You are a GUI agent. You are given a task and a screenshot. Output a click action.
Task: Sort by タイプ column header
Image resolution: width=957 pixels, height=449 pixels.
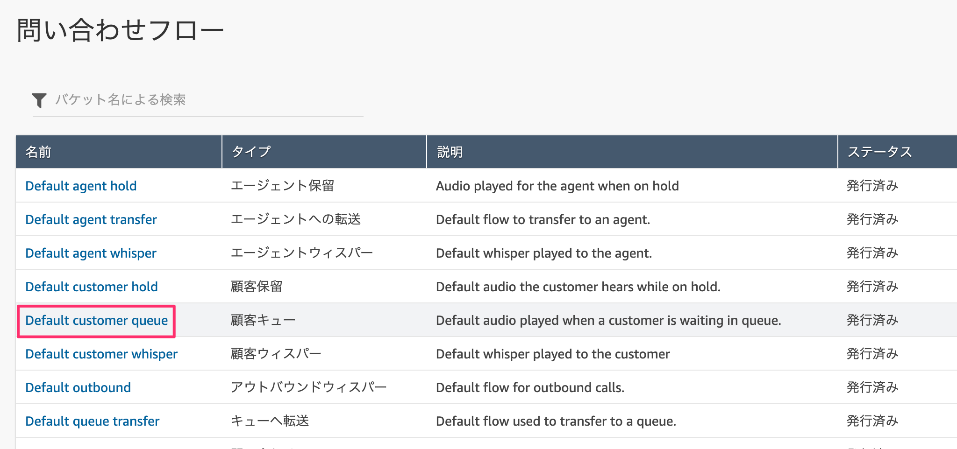[251, 152]
